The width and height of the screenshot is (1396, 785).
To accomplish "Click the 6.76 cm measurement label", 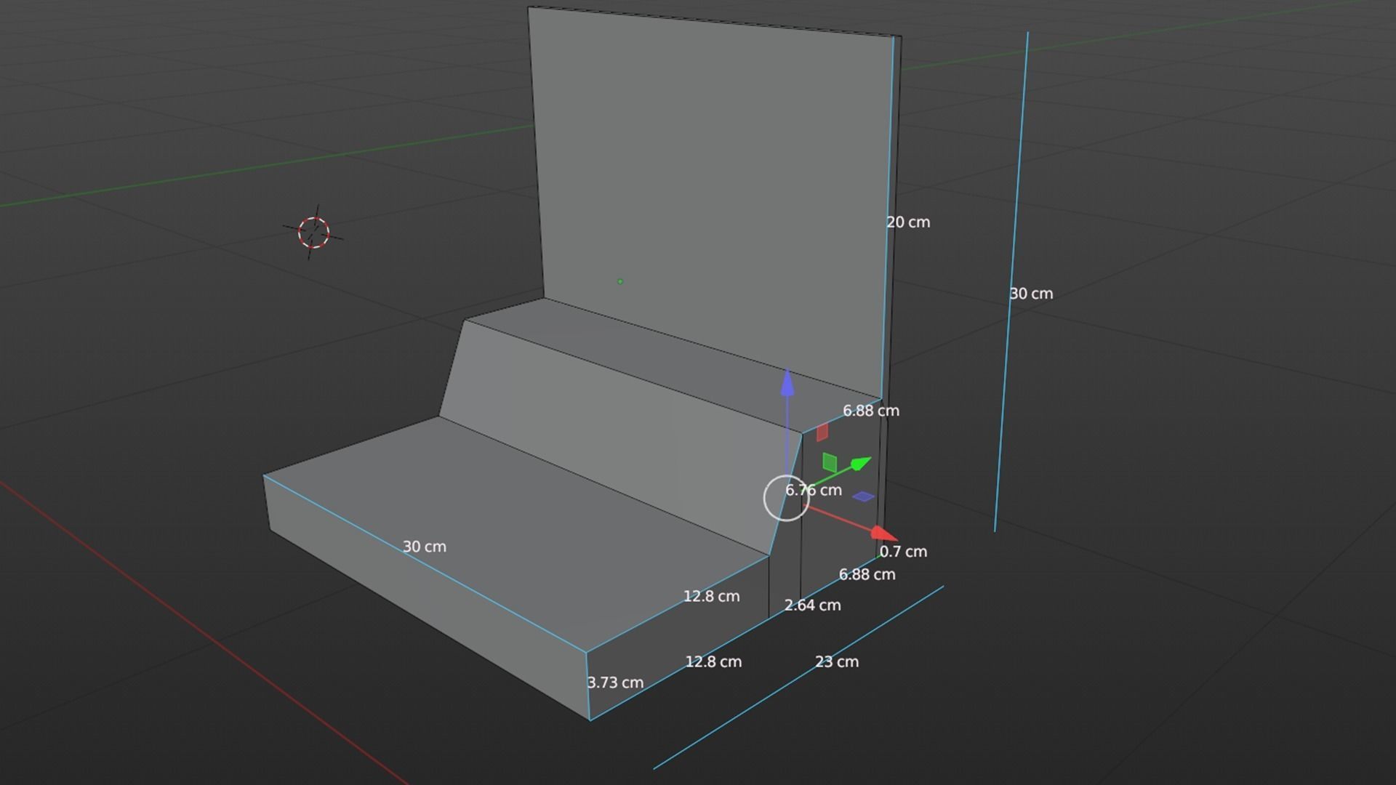I will pos(814,491).
